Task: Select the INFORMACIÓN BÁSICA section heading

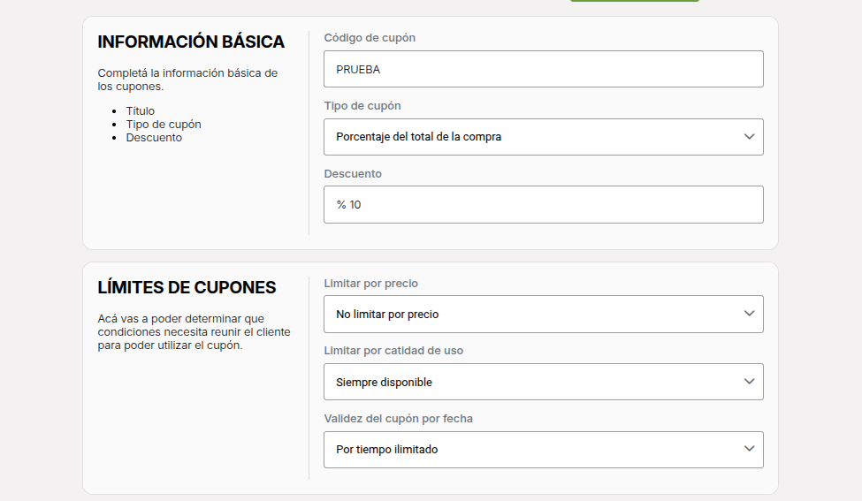Action: [x=191, y=42]
